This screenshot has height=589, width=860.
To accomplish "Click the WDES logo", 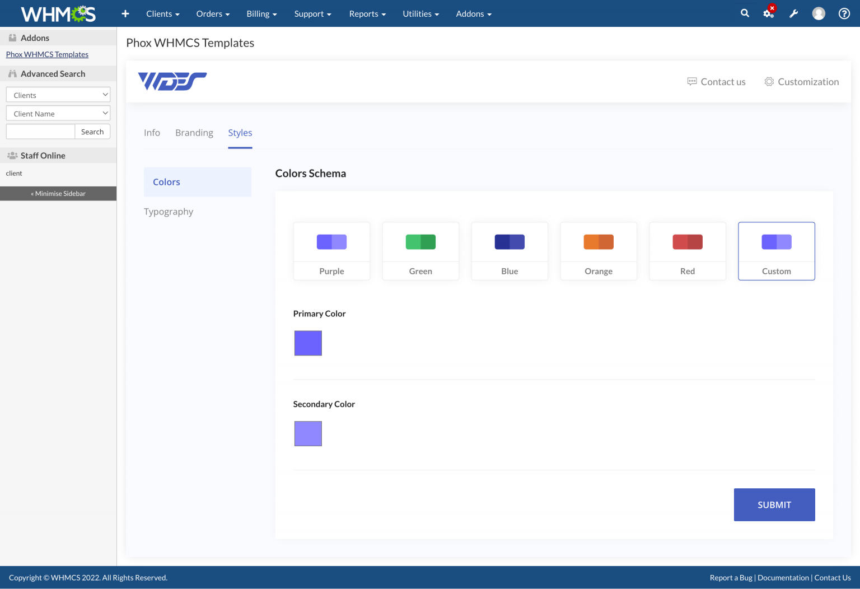I will 172,82.
